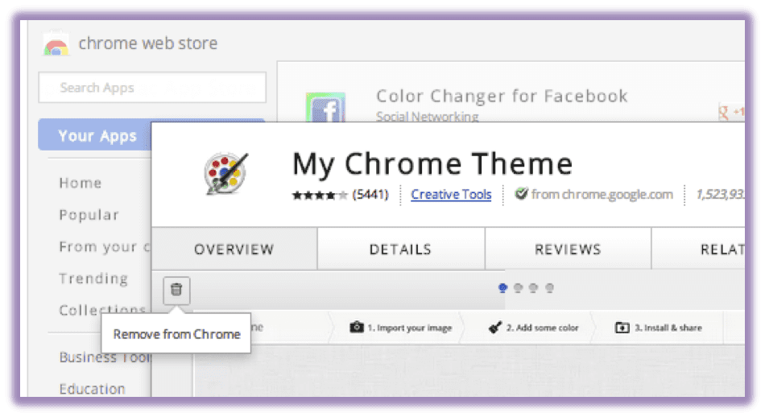Switch to the DETAILS tab
Viewport: 765px width, 417px height.
coord(400,249)
